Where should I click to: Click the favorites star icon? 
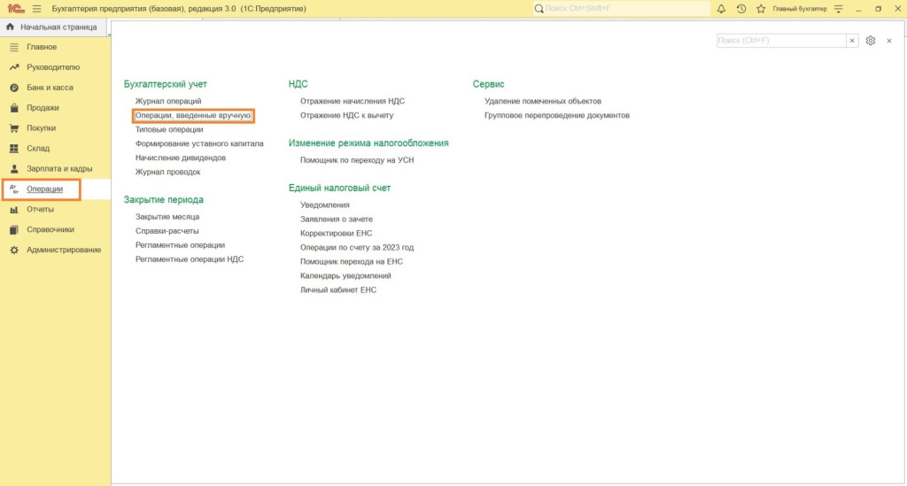(x=760, y=9)
